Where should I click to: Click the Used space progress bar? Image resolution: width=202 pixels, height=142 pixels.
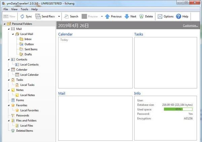pyautogui.click(x=178, y=109)
